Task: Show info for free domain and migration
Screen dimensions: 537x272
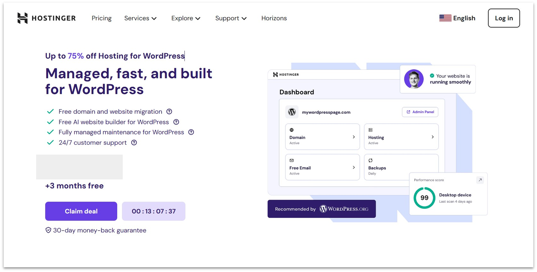Action: 169,112
